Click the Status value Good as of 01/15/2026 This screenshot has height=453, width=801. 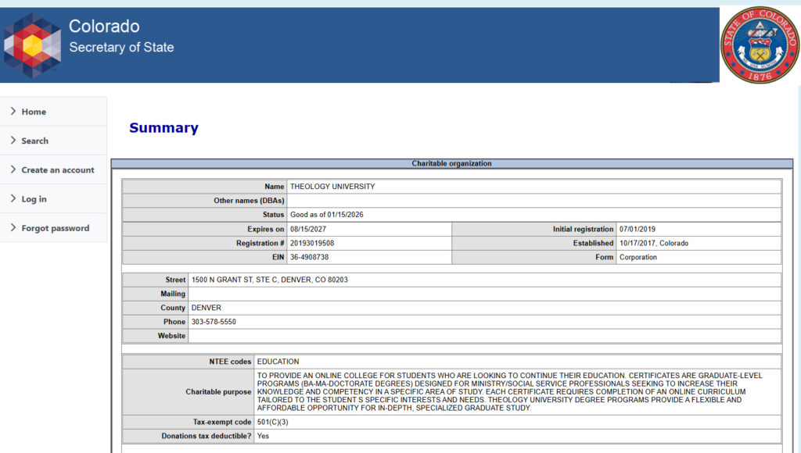[x=326, y=215]
